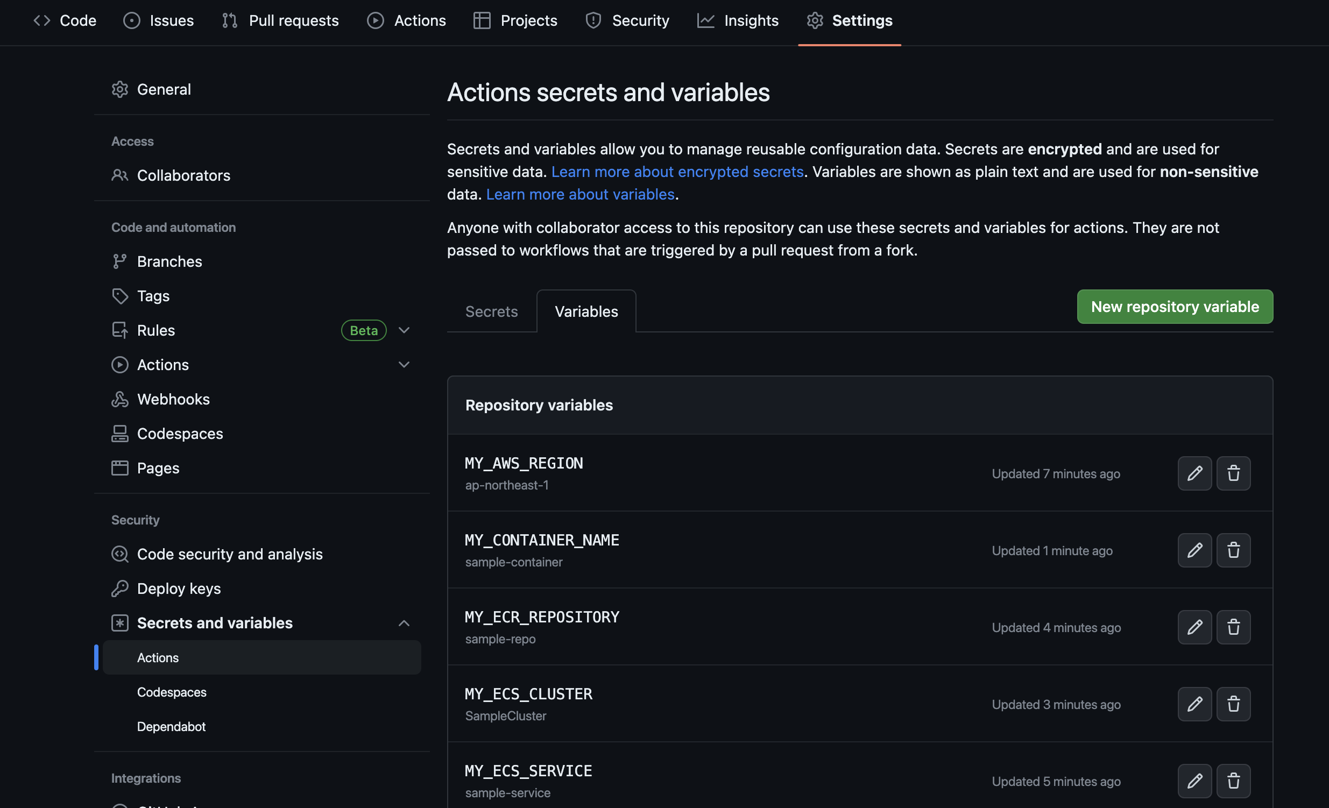Collapse the Secrets and variables section
Viewport: 1329px width, 808px height.
(x=404, y=623)
